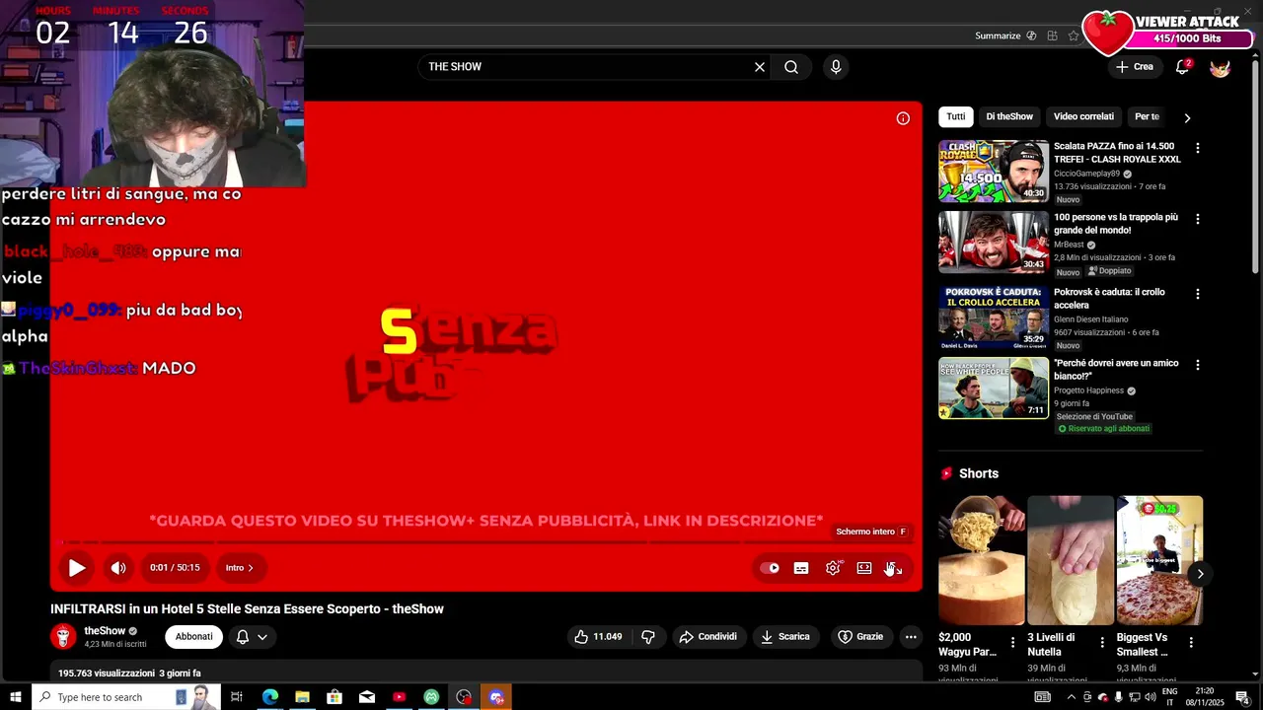Open options for Perché dovrei avere video
This screenshot has height=710, width=1263.
[1198, 365]
